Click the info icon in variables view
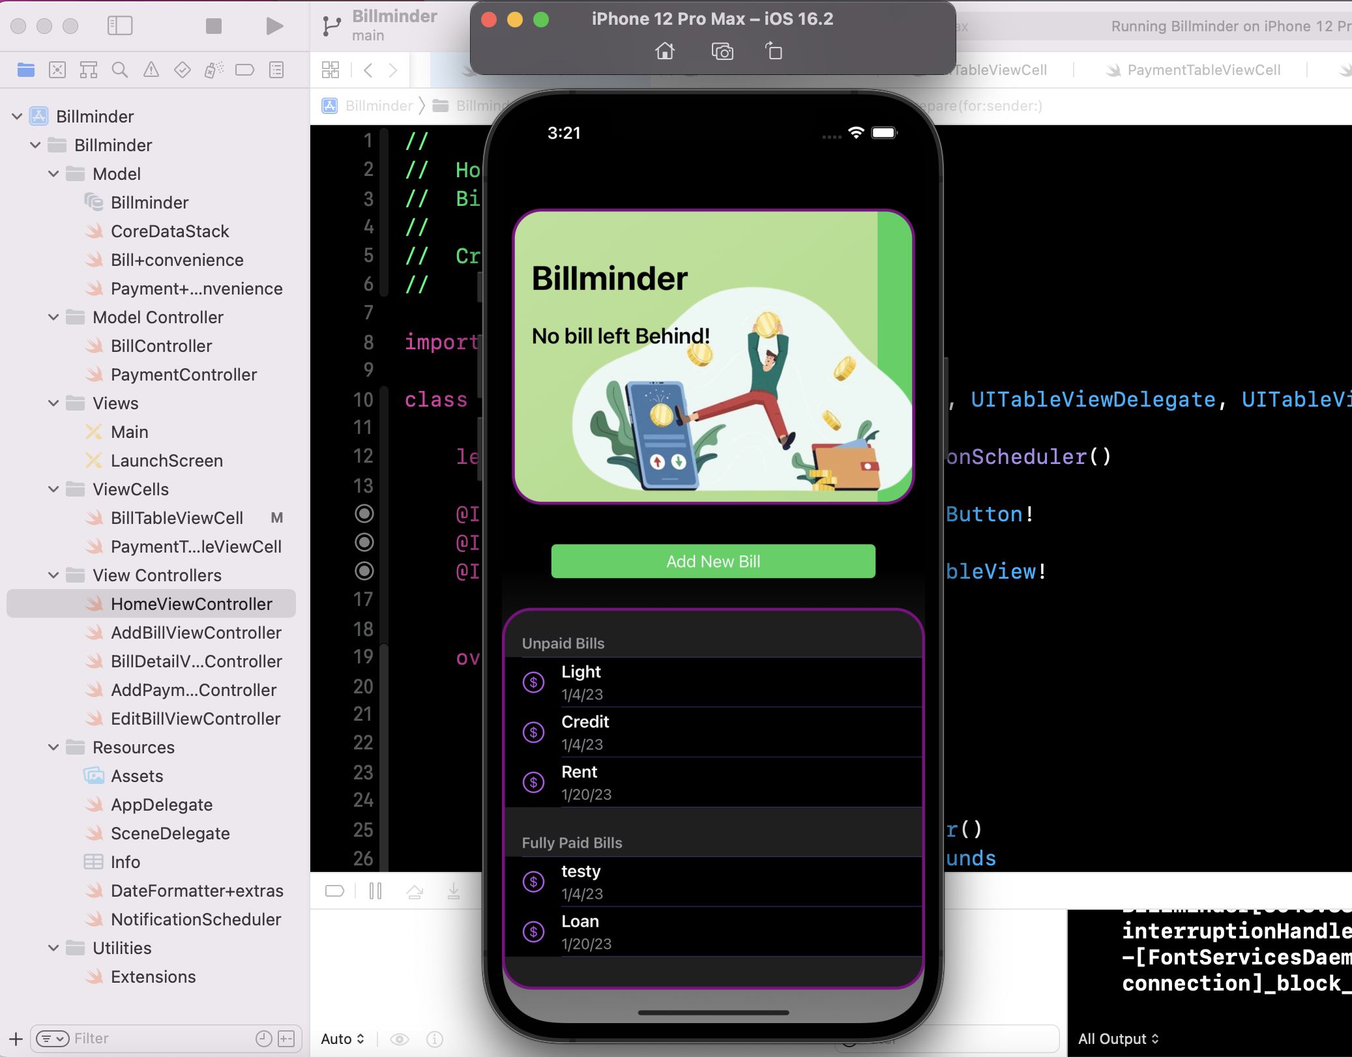 [435, 1039]
